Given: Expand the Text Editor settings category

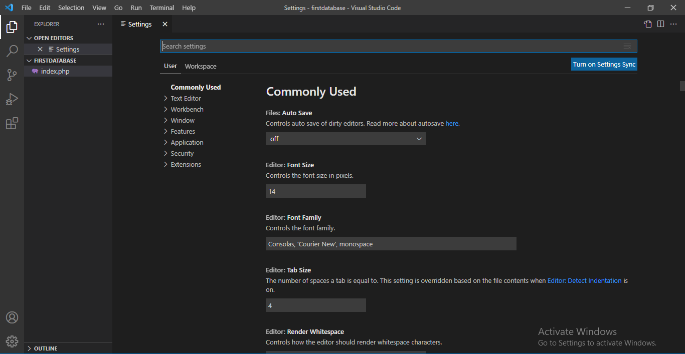Looking at the screenshot, I should pos(186,99).
